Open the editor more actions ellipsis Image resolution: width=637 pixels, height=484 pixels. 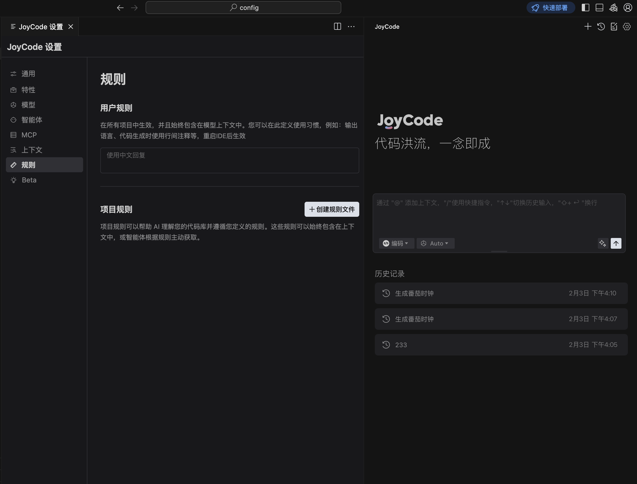351,27
